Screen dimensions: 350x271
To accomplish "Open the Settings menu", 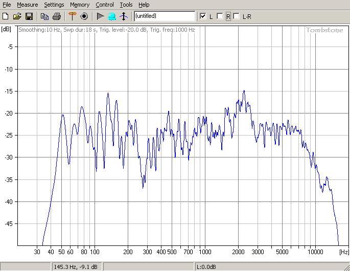I will (x=54, y=5).
